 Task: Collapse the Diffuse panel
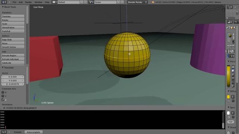[229, 91]
